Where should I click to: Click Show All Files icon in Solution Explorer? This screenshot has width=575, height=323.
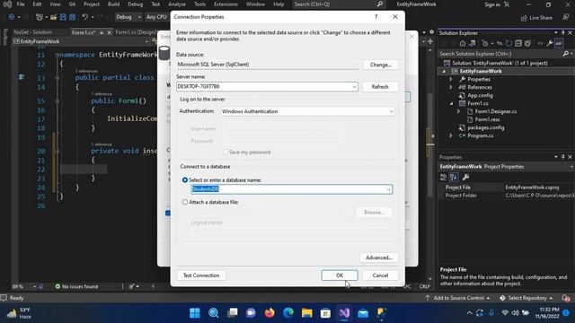coord(527,44)
